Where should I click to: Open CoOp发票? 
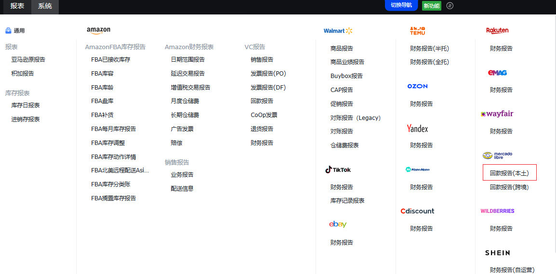tap(264, 115)
